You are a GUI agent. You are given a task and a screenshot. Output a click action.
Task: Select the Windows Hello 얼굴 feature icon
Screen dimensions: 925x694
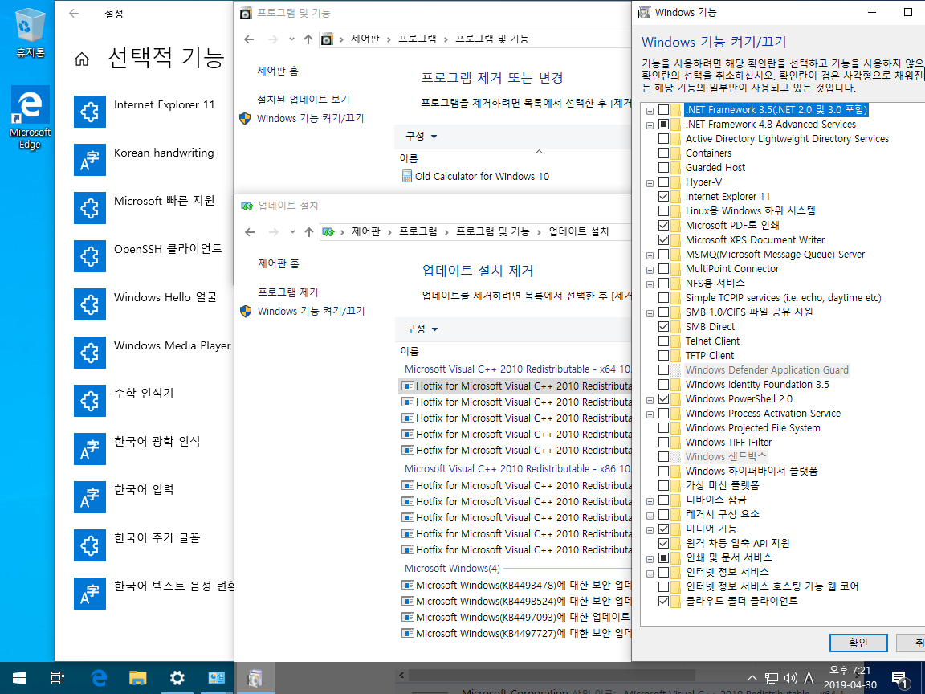point(90,304)
